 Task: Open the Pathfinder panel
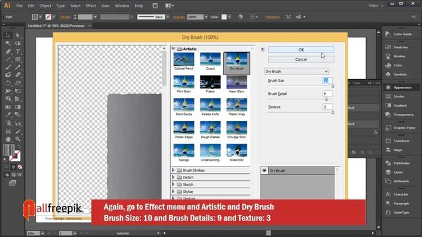pos(398,163)
